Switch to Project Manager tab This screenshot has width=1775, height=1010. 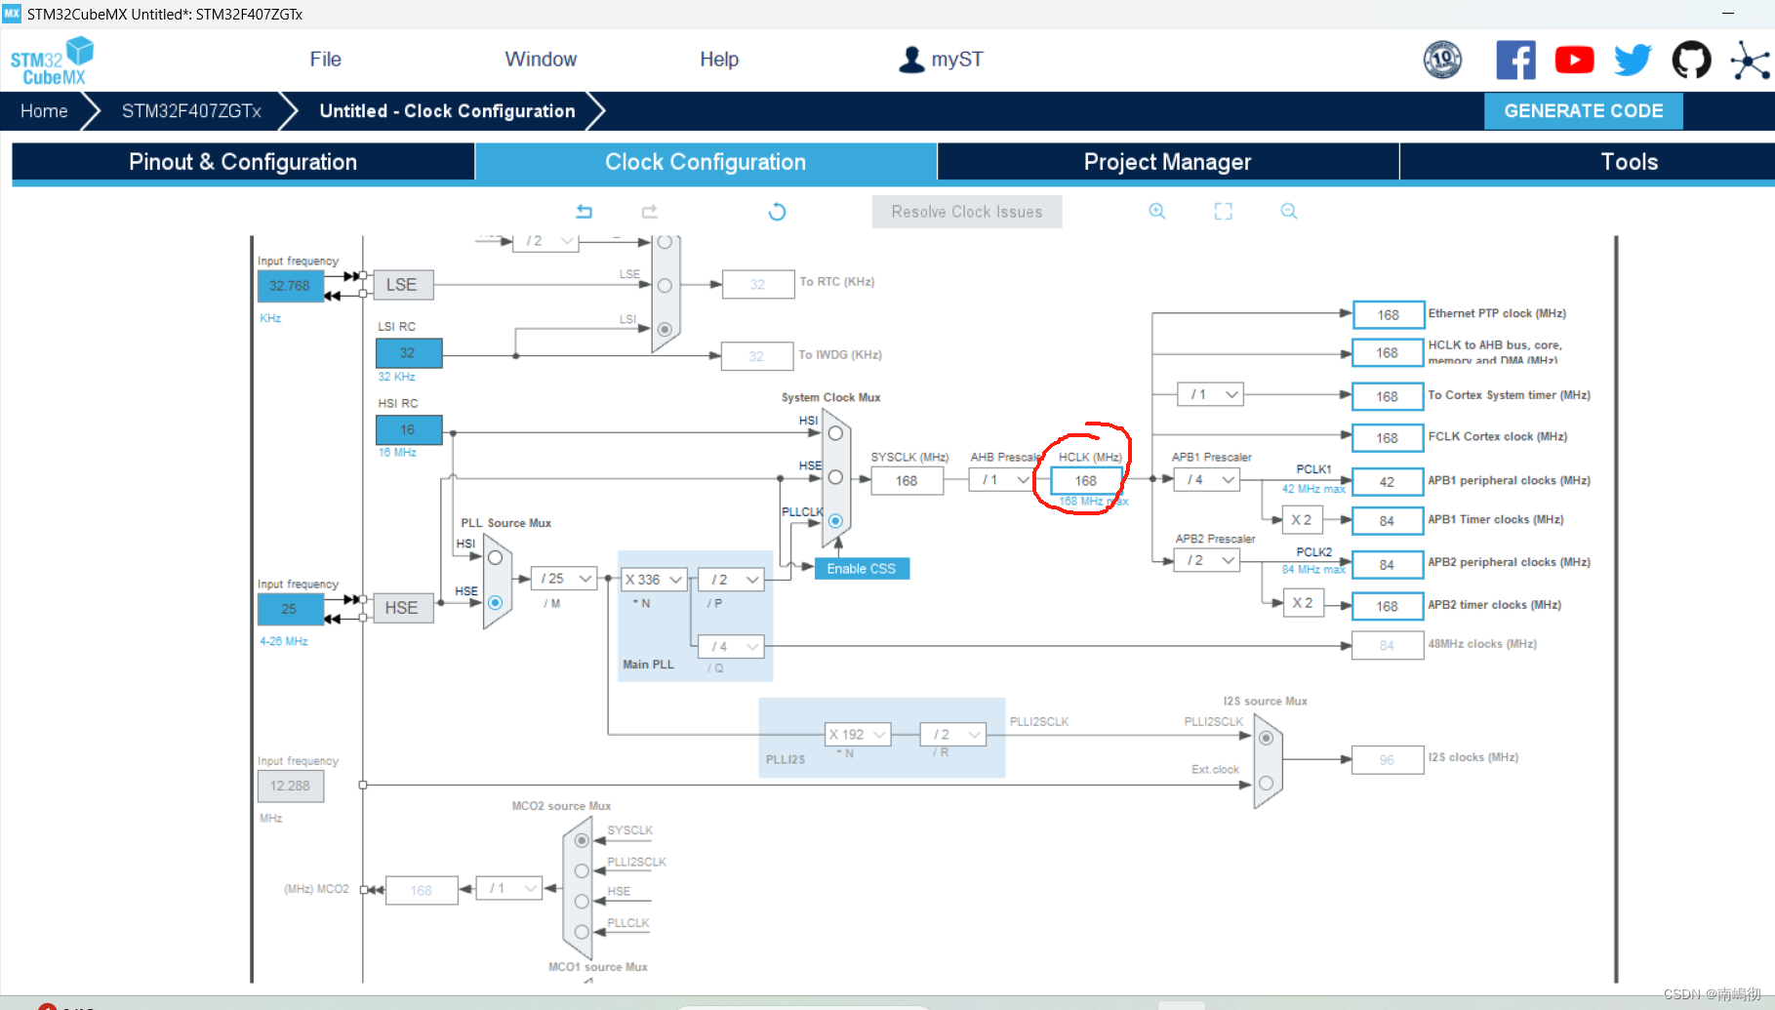point(1168,162)
